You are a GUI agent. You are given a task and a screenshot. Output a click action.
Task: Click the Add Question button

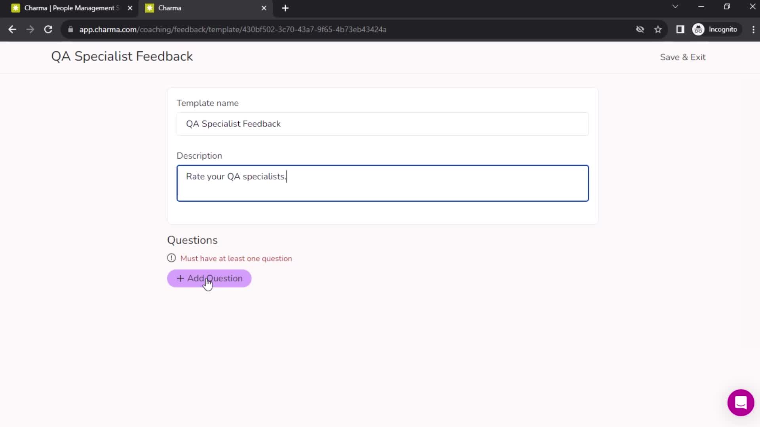tap(209, 278)
